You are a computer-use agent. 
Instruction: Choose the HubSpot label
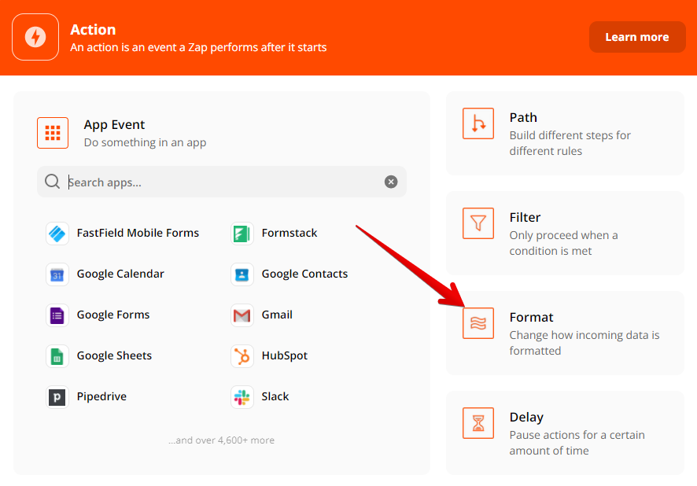[x=285, y=355]
